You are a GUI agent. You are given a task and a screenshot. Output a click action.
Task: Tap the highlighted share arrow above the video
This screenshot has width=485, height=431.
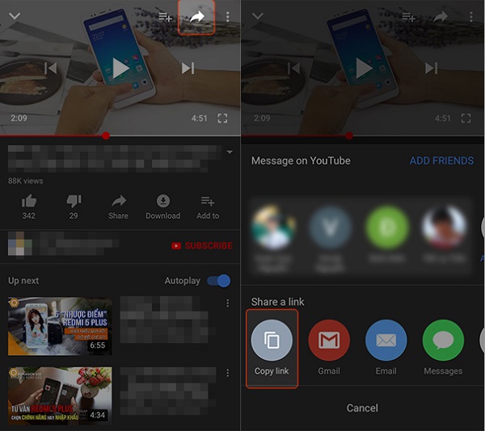pyautogui.click(x=195, y=17)
